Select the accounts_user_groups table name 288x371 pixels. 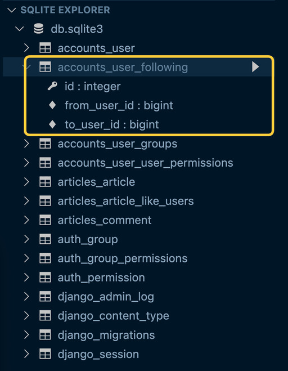click(x=118, y=144)
